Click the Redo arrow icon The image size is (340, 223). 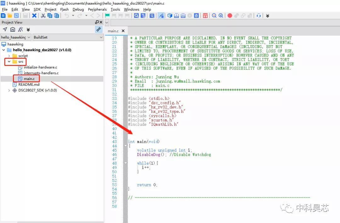80,16
